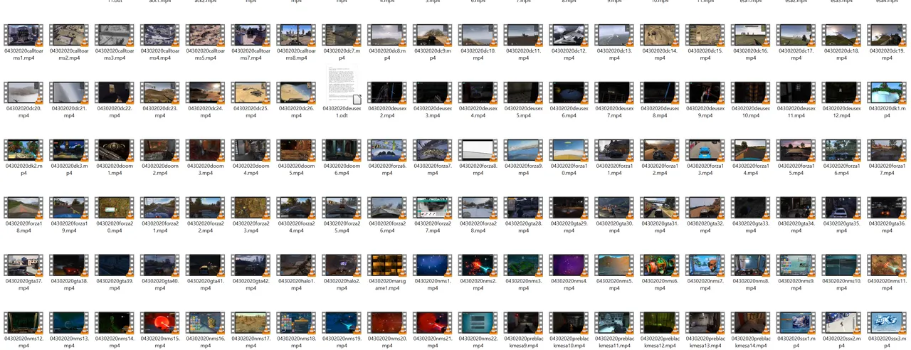Select the 04302020doom6.mp4 video thumbnail
The height and width of the screenshot is (350, 911).
point(342,150)
